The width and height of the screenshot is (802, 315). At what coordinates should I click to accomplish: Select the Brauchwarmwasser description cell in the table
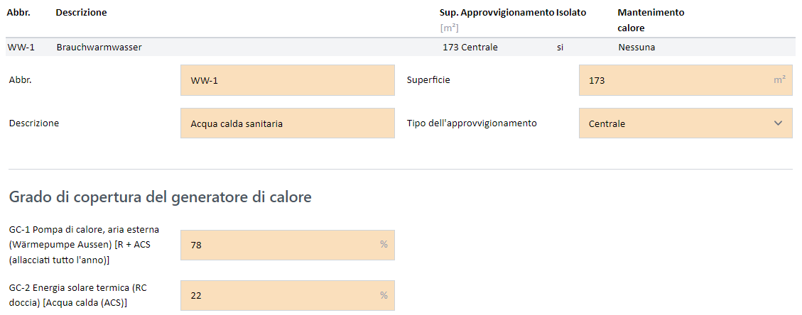(x=99, y=48)
